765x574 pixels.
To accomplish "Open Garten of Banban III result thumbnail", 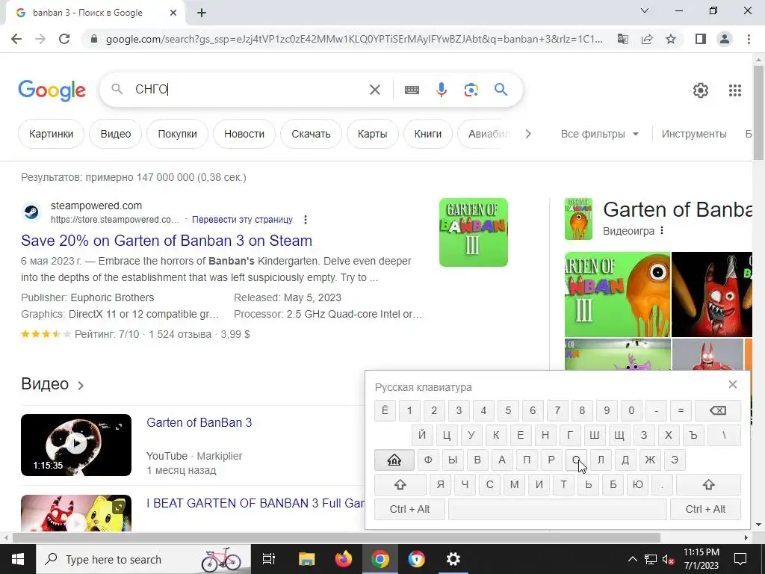I will [473, 232].
